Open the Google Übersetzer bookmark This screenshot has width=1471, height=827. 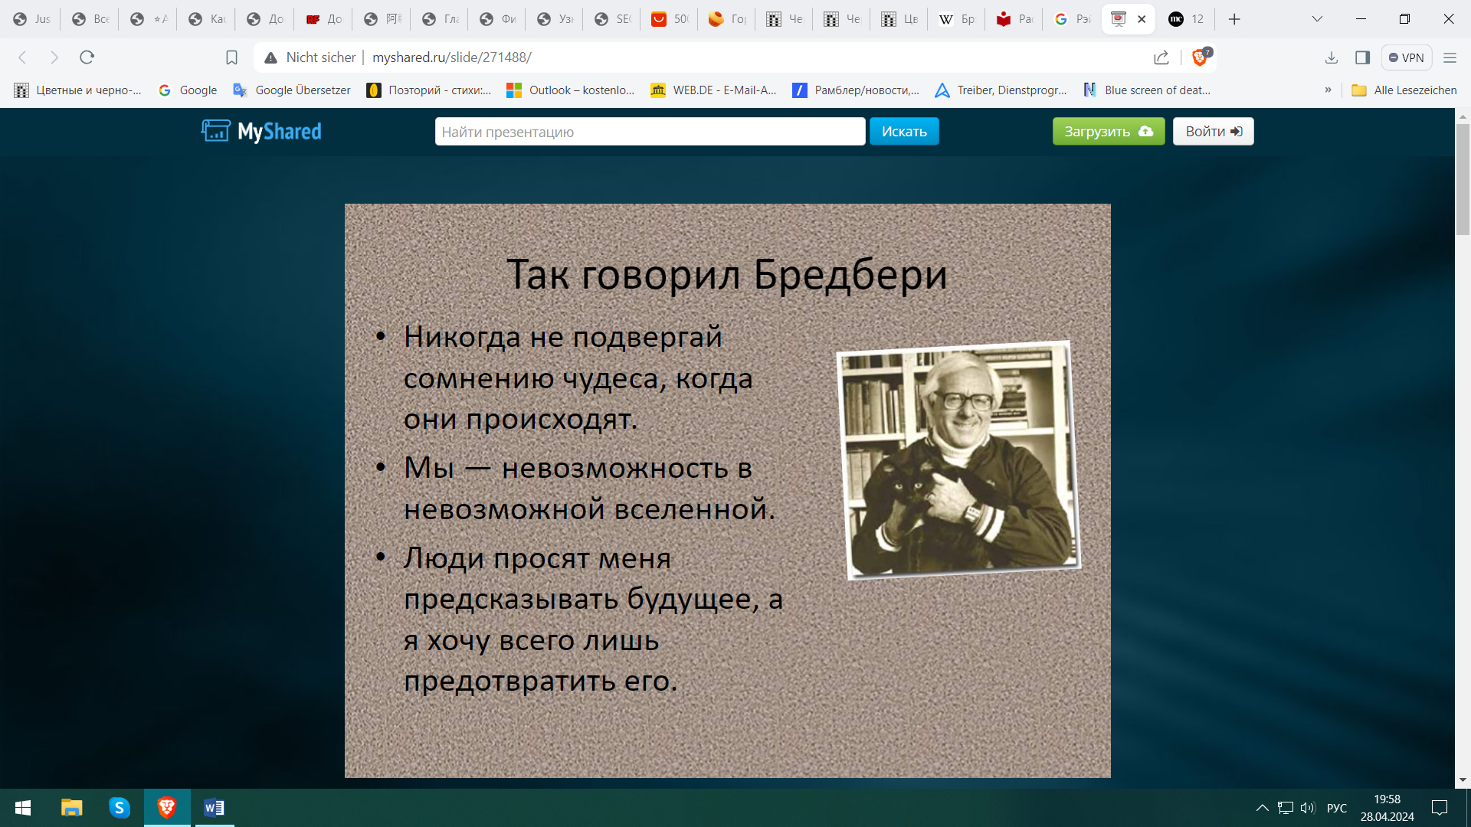pos(292,90)
